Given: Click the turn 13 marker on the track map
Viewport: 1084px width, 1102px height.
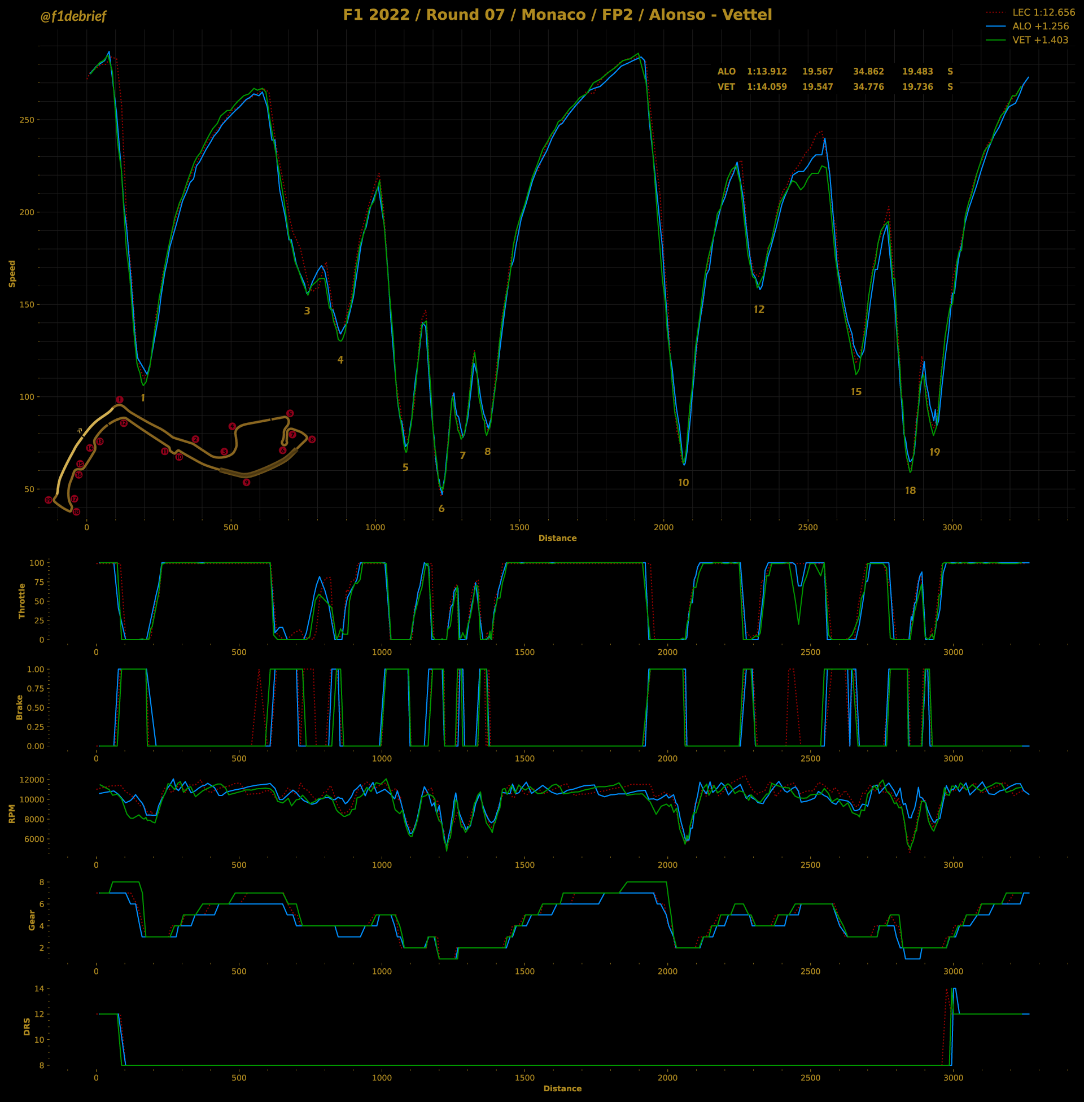Looking at the screenshot, I should tap(99, 441).
